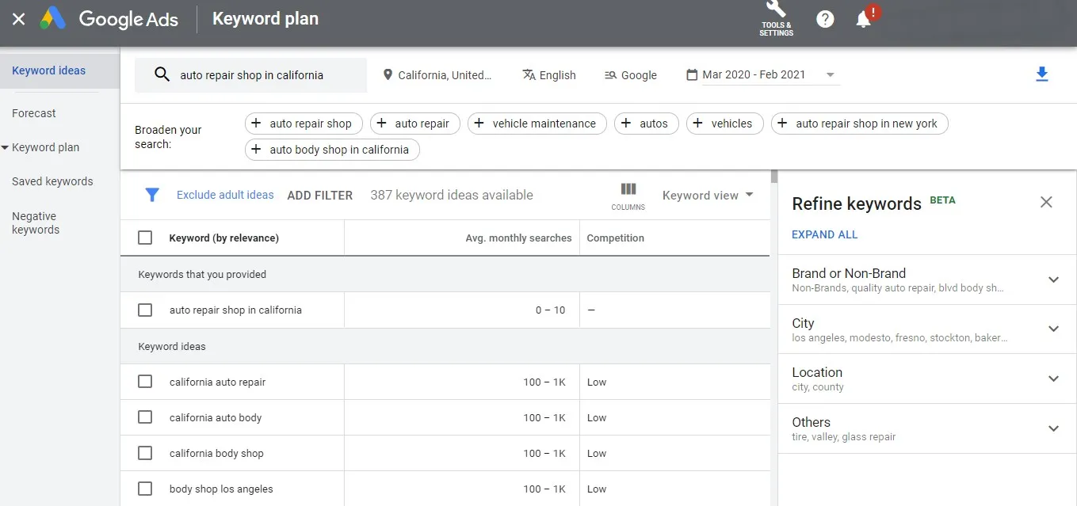Check the 'california auto repair' keyword box
This screenshot has height=506, width=1077.
click(145, 382)
